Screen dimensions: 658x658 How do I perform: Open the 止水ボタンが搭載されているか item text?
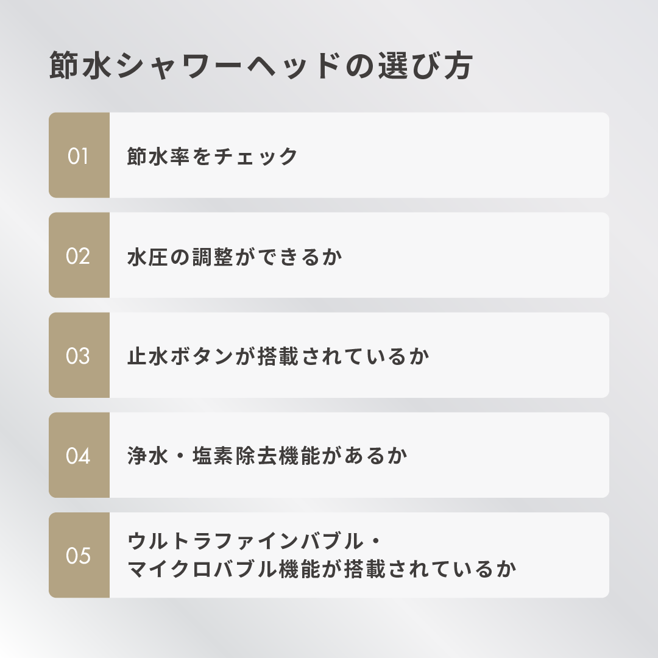click(278, 356)
